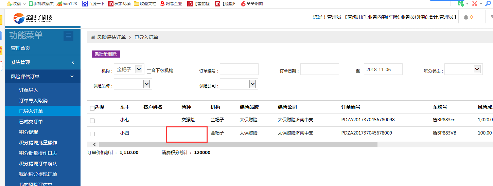Open the 烟雨 bookmark
The height and width of the screenshot is (186, 493).
(x=252, y=4)
